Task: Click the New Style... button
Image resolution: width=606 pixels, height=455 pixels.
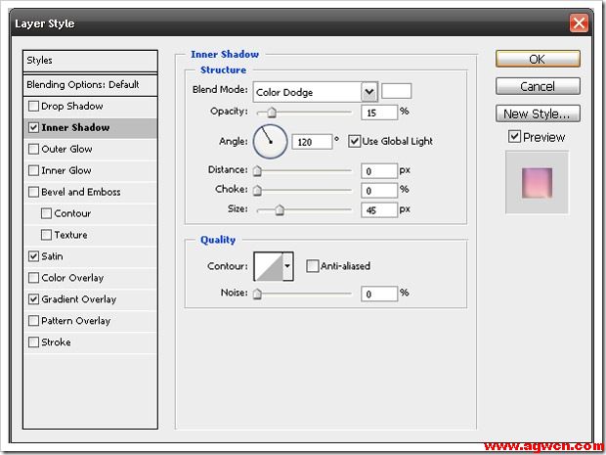Action: click(x=537, y=114)
